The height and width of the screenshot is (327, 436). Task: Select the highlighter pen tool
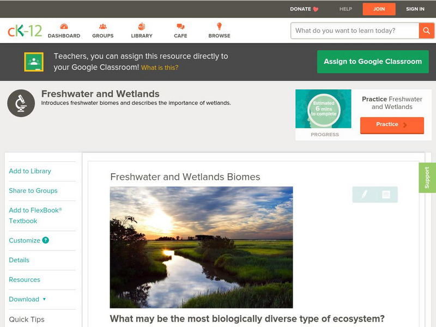point(364,194)
